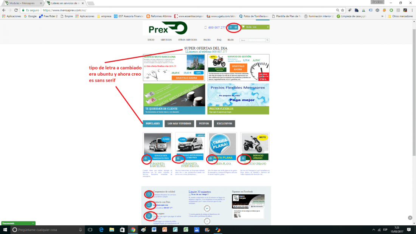Click SOLICÍTALO AHORA in Servicio de Gestión banner
416x234 pixels.
238,68
